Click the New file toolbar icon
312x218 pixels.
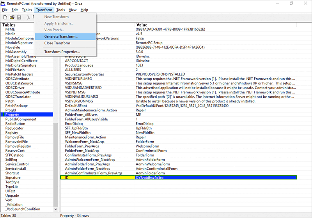coord(5,17)
